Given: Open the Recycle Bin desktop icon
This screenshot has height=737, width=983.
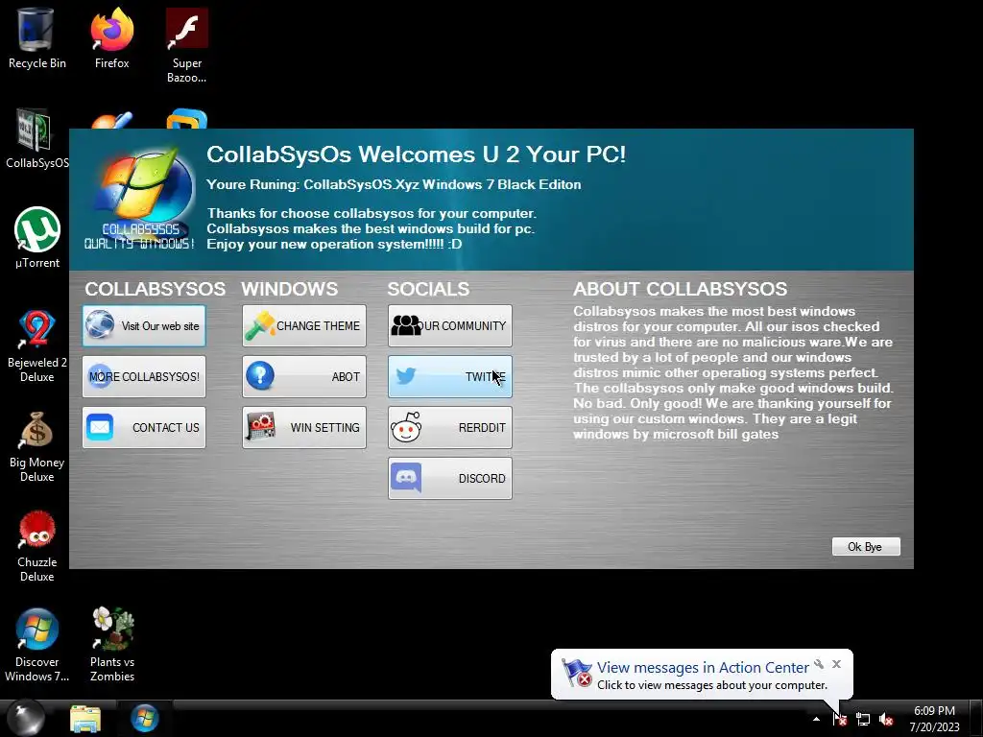Looking at the screenshot, I should (36, 38).
